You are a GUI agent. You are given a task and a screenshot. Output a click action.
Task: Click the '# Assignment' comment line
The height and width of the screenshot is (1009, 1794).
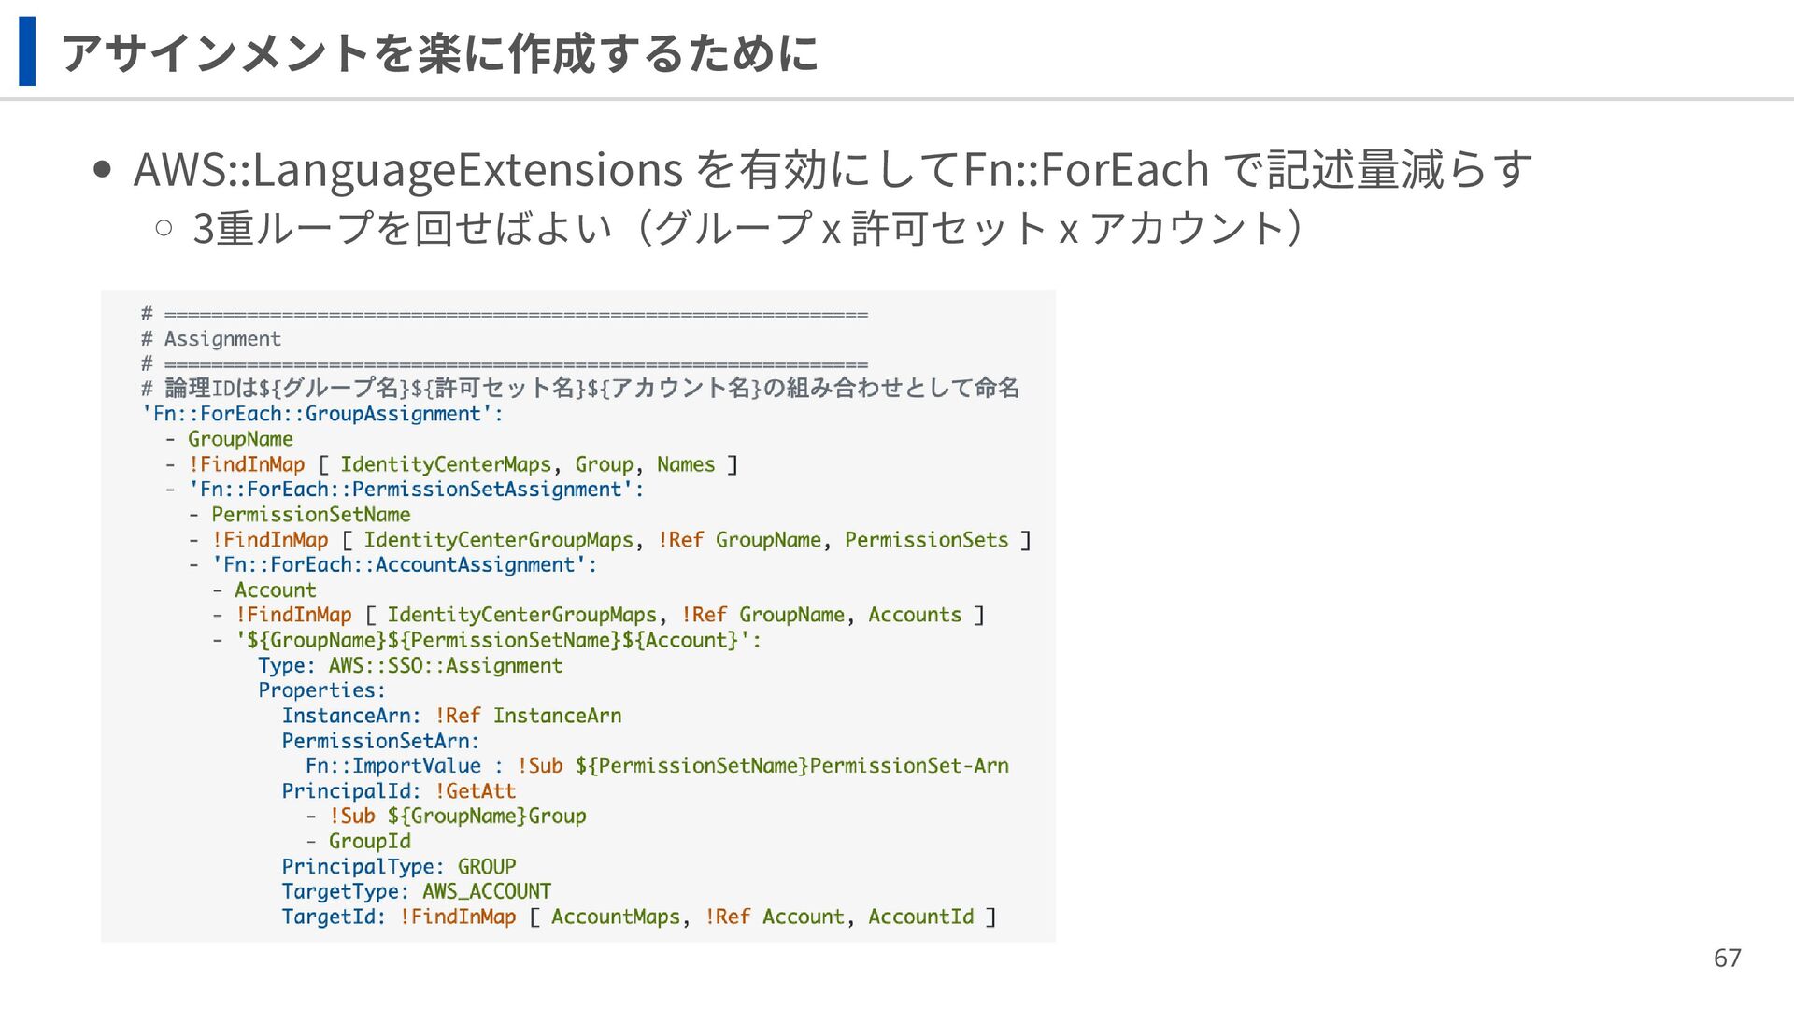pyautogui.click(x=211, y=339)
